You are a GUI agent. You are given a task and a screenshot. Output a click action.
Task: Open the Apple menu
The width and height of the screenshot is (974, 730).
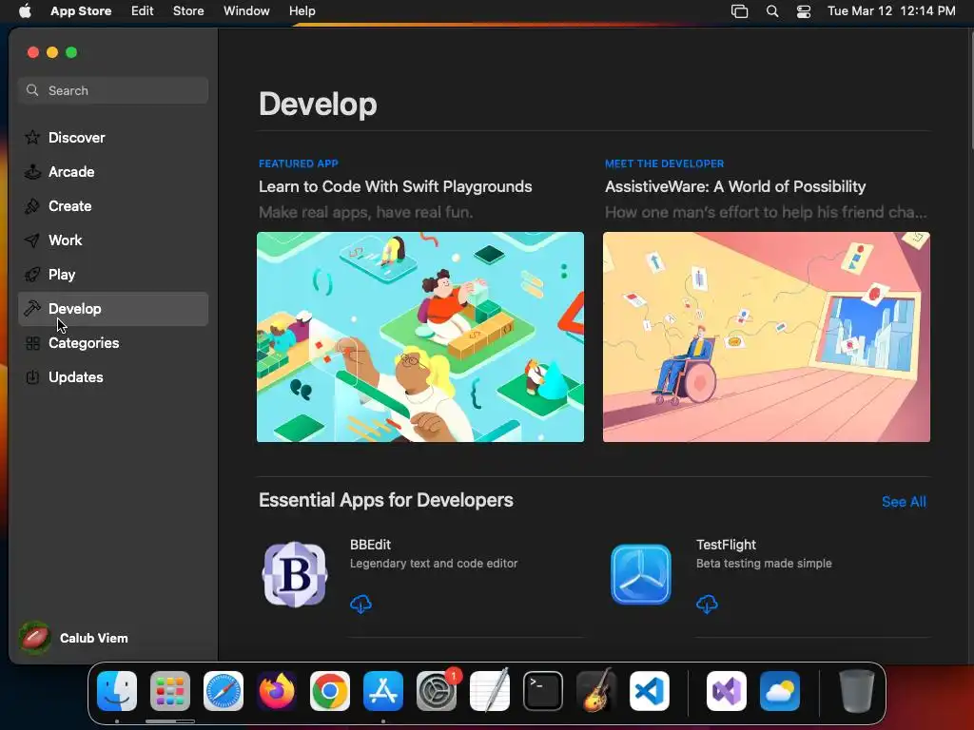coord(25,10)
